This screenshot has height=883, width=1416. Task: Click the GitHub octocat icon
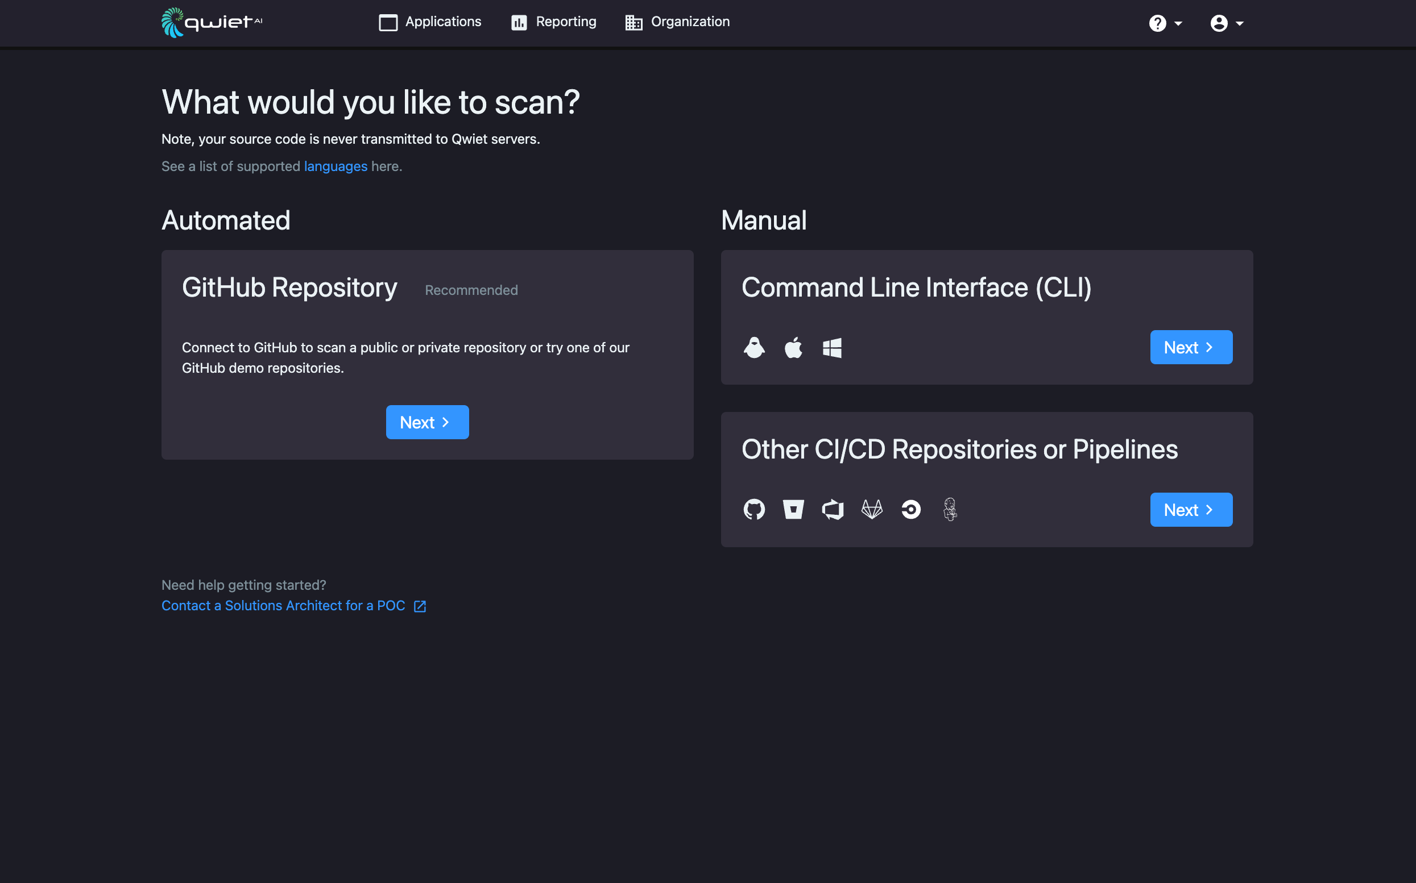click(754, 509)
